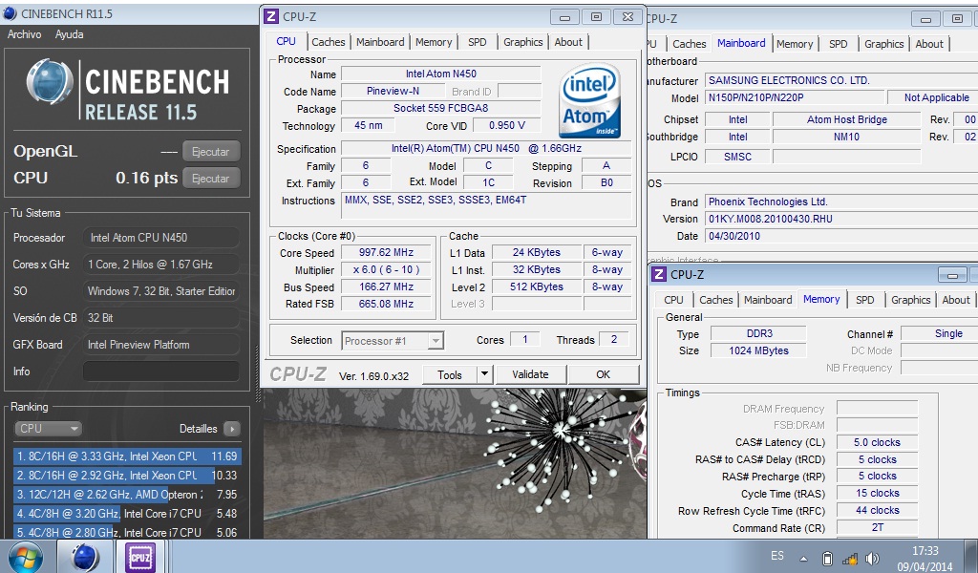Click the ES language indicator
978x573 pixels.
pos(777,556)
